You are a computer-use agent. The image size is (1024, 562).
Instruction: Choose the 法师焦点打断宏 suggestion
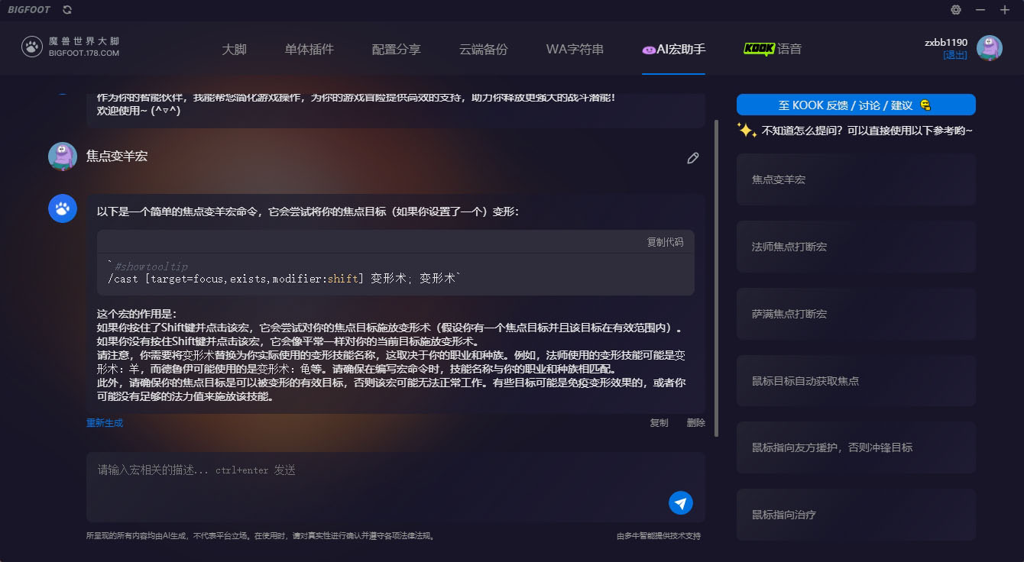pos(856,247)
